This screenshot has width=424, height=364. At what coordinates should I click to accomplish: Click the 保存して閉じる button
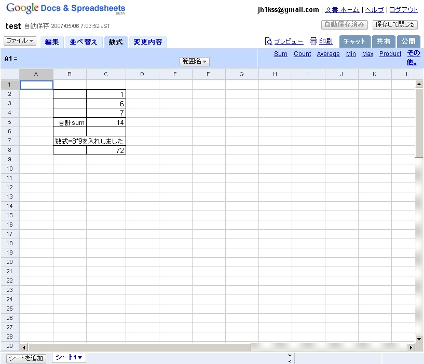(x=395, y=24)
